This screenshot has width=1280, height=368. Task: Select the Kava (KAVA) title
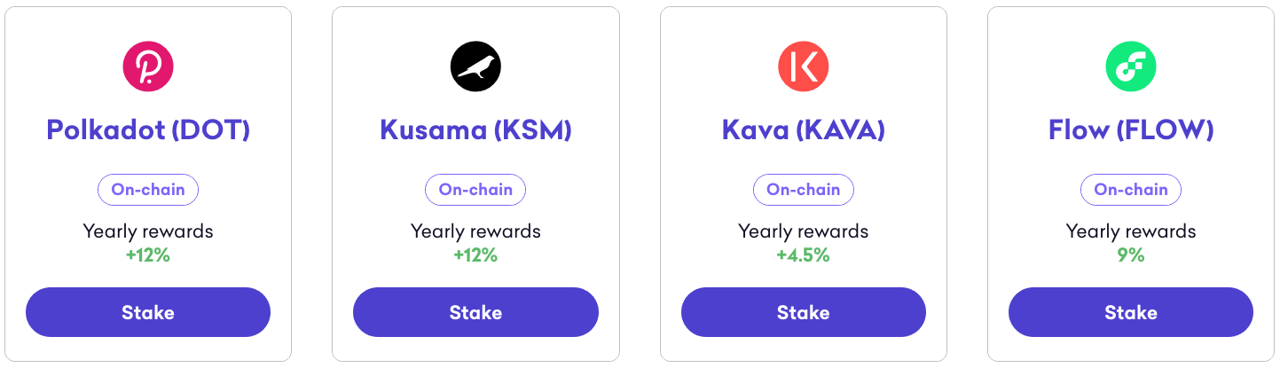(x=803, y=130)
